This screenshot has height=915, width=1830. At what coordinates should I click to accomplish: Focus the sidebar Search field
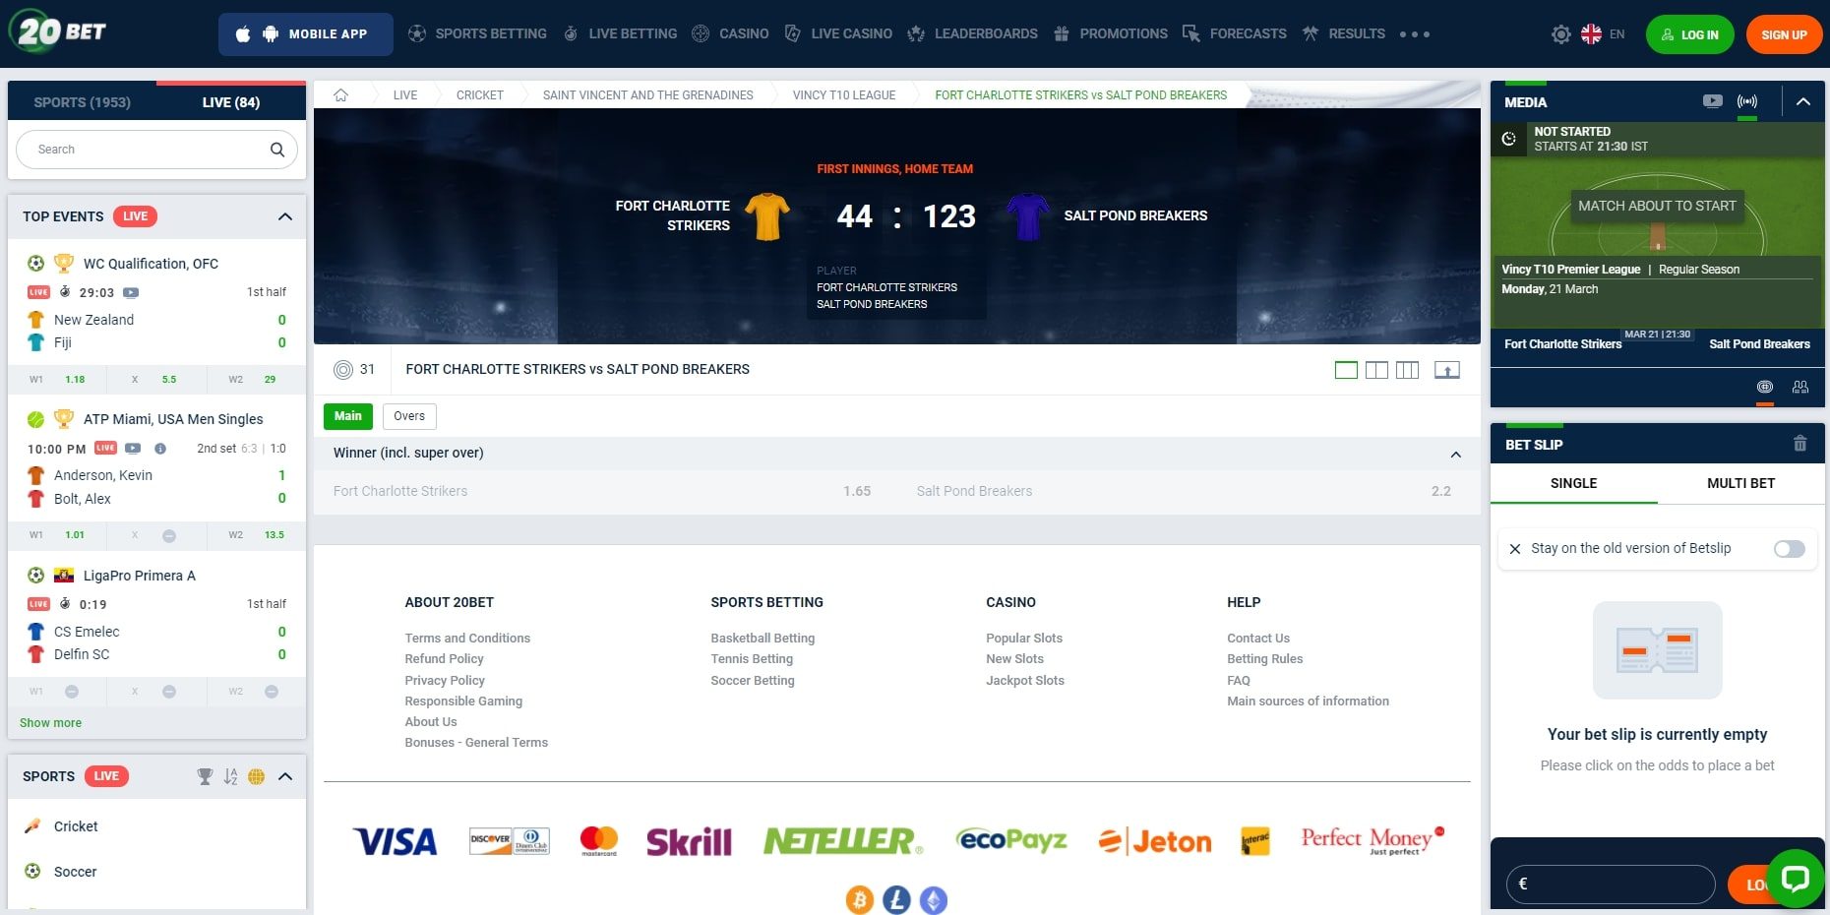tap(156, 150)
